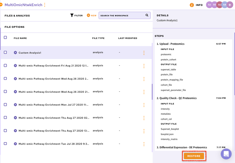Viewport: 235px width, 163px height.
Task: Click the boxplot.json output file
Action: pyautogui.click(x=167, y=134)
